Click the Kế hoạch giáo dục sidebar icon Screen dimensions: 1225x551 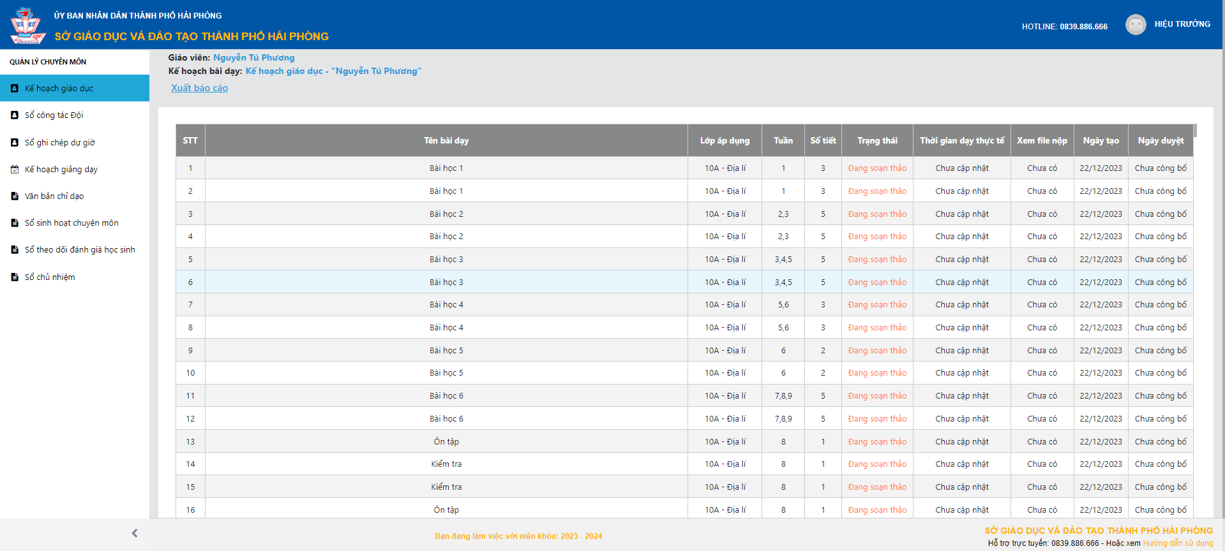[x=15, y=89]
